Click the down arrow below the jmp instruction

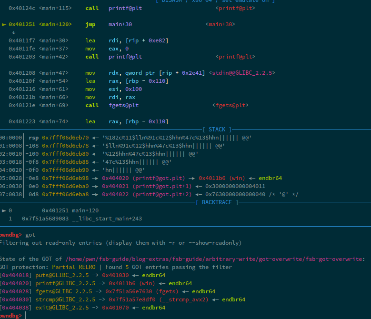(13, 32)
